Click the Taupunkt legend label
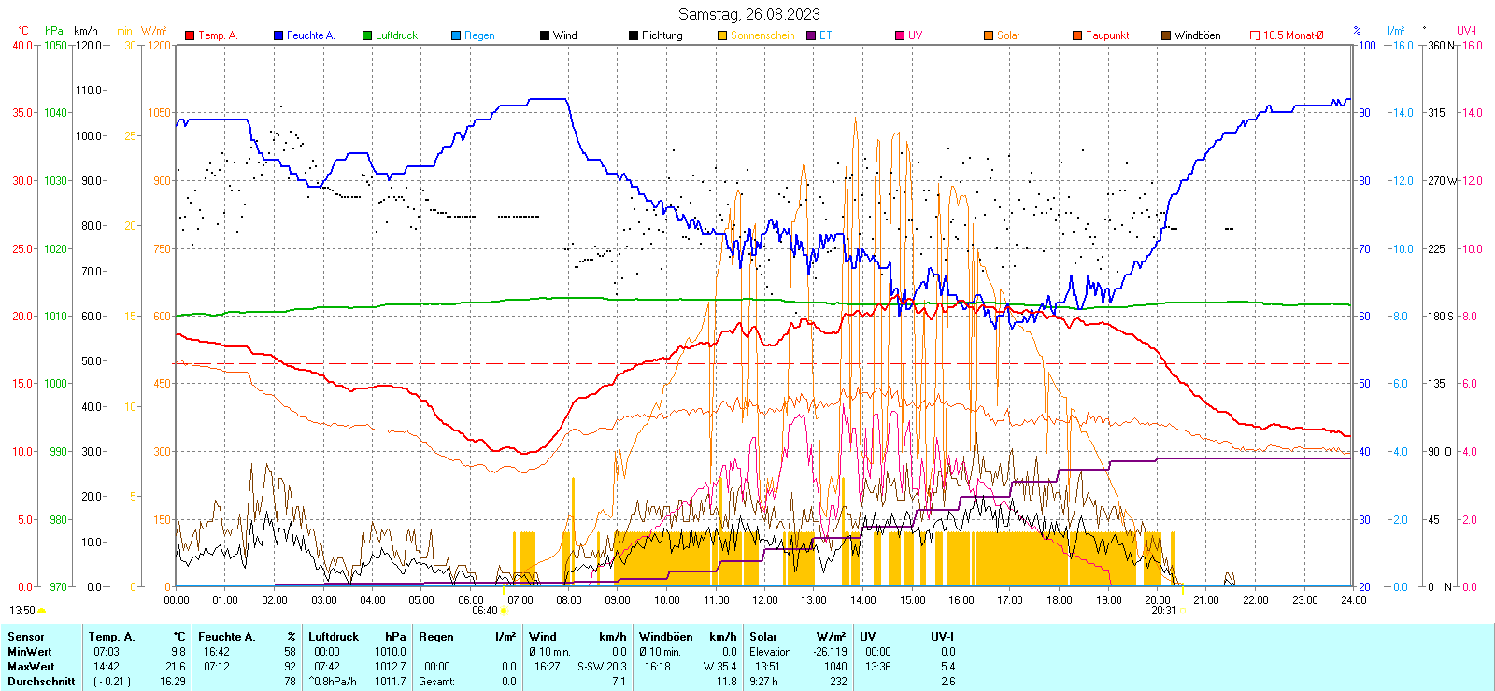 (x=1107, y=35)
